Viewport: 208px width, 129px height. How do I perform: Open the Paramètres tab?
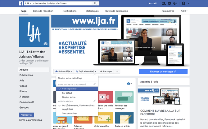pos(168,11)
